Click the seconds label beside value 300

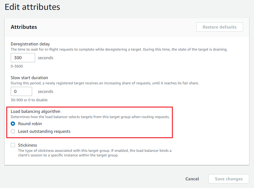46,58
